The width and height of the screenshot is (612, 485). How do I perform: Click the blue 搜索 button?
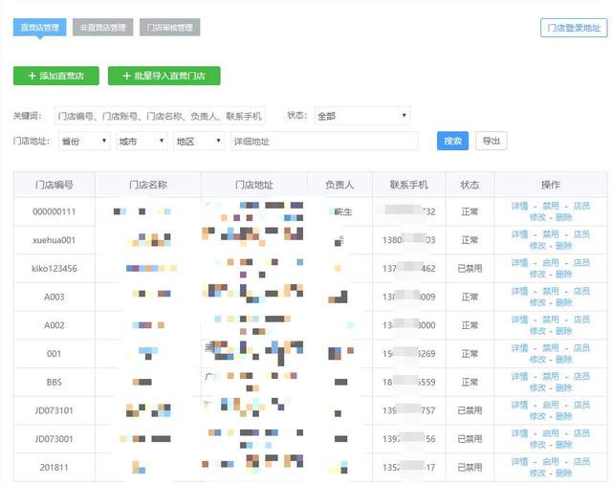452,141
